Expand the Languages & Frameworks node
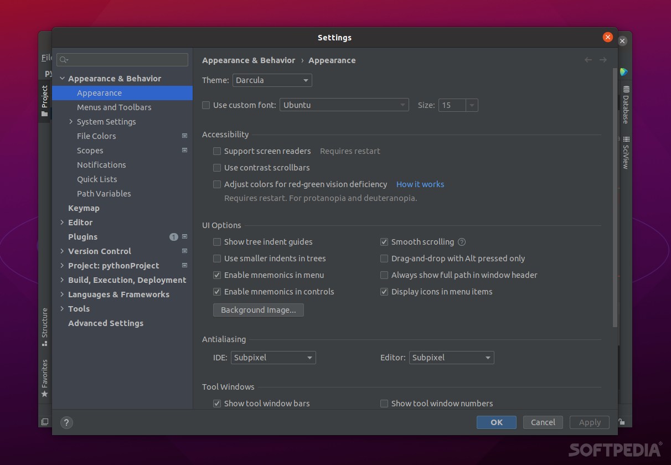 (62, 294)
